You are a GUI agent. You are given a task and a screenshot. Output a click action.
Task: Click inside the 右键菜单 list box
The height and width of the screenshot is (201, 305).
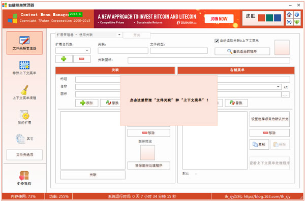tap(215, 148)
